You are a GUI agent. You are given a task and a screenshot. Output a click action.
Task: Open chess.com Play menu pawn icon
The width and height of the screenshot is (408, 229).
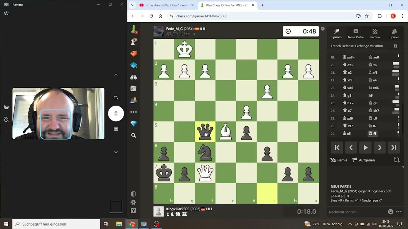coord(134,30)
